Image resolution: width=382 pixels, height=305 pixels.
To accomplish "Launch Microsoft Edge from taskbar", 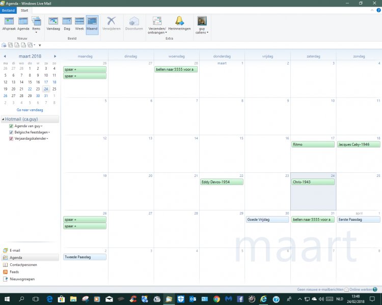I will (49, 299).
